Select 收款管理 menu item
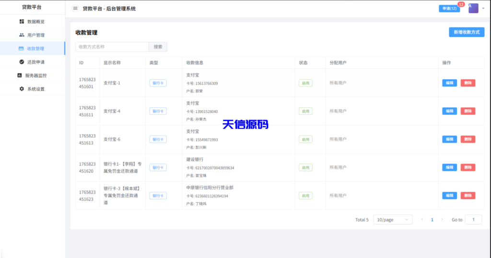This screenshot has width=491, height=258. [33, 48]
